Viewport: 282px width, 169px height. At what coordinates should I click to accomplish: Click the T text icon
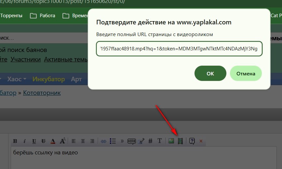(160, 141)
